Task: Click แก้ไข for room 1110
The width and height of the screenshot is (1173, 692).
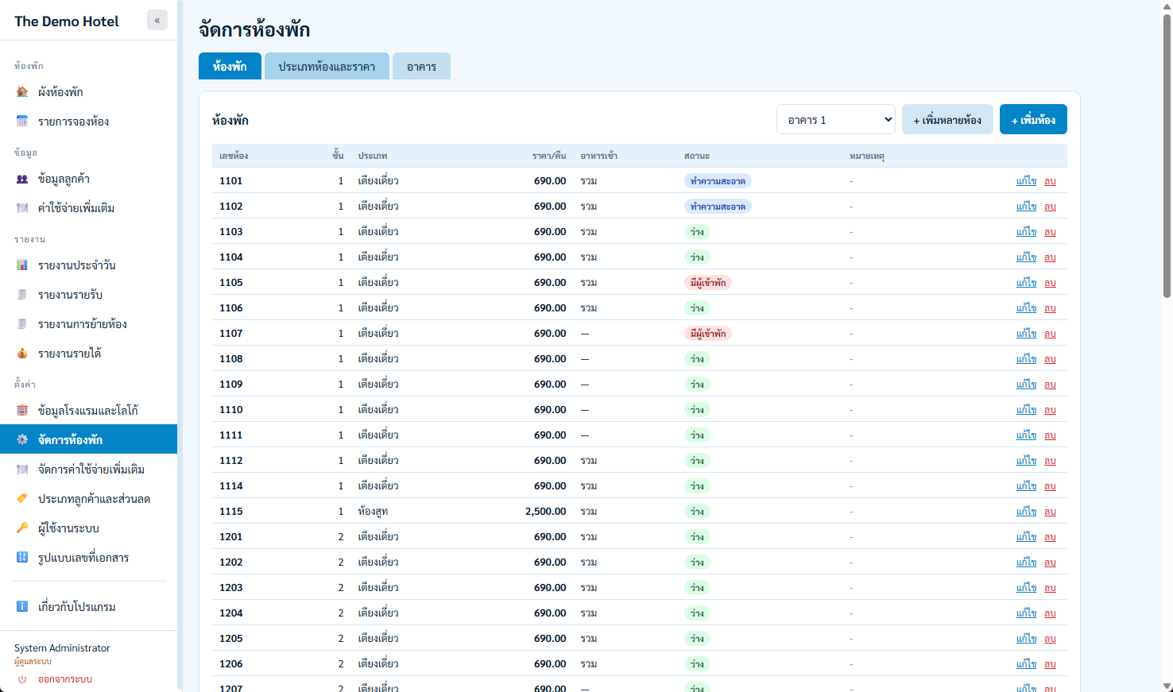Action: point(1026,410)
